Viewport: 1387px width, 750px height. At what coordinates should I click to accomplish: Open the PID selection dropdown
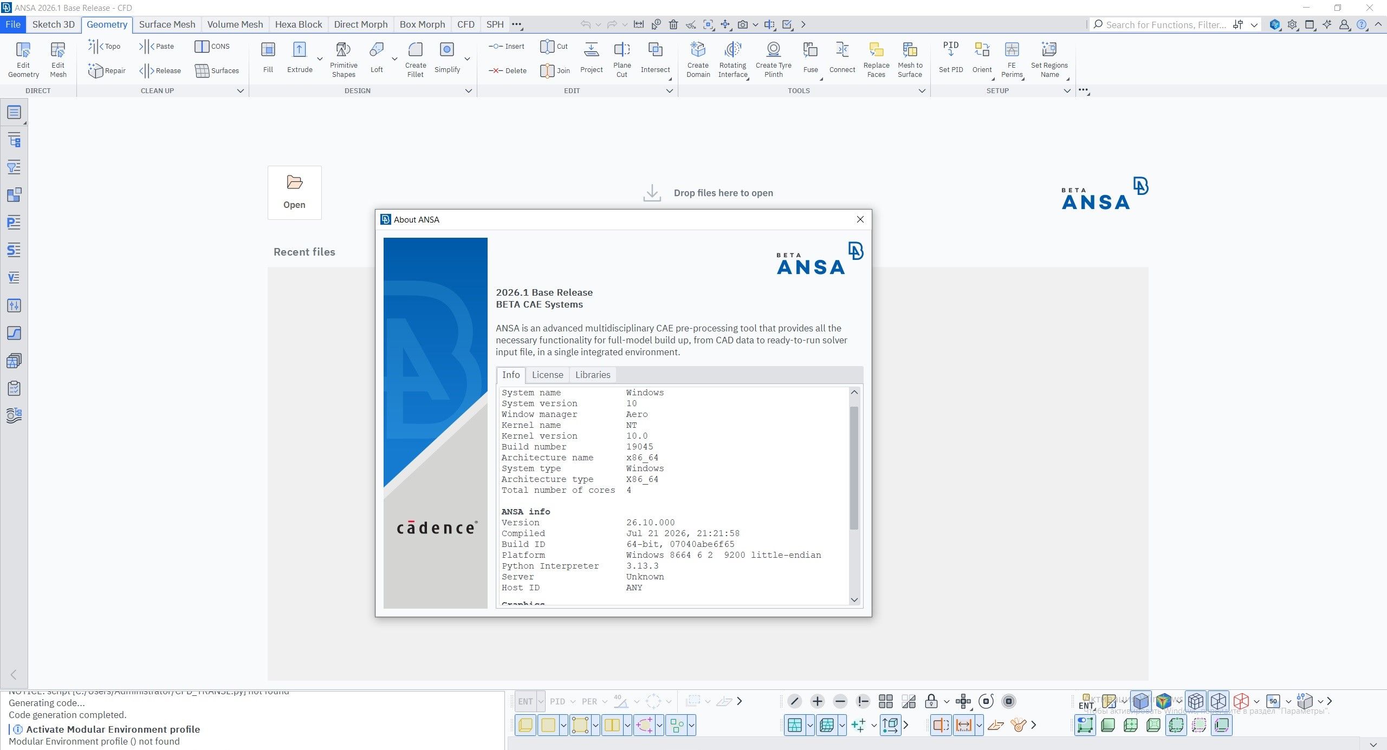coord(573,701)
